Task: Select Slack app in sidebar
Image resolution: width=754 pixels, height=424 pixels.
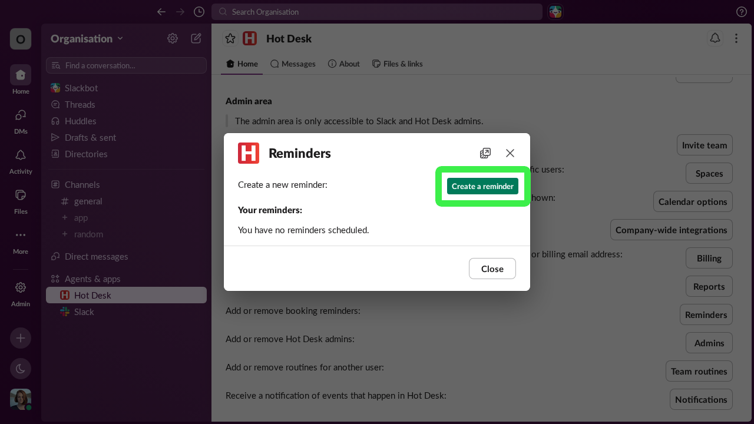Action: [x=126, y=312]
